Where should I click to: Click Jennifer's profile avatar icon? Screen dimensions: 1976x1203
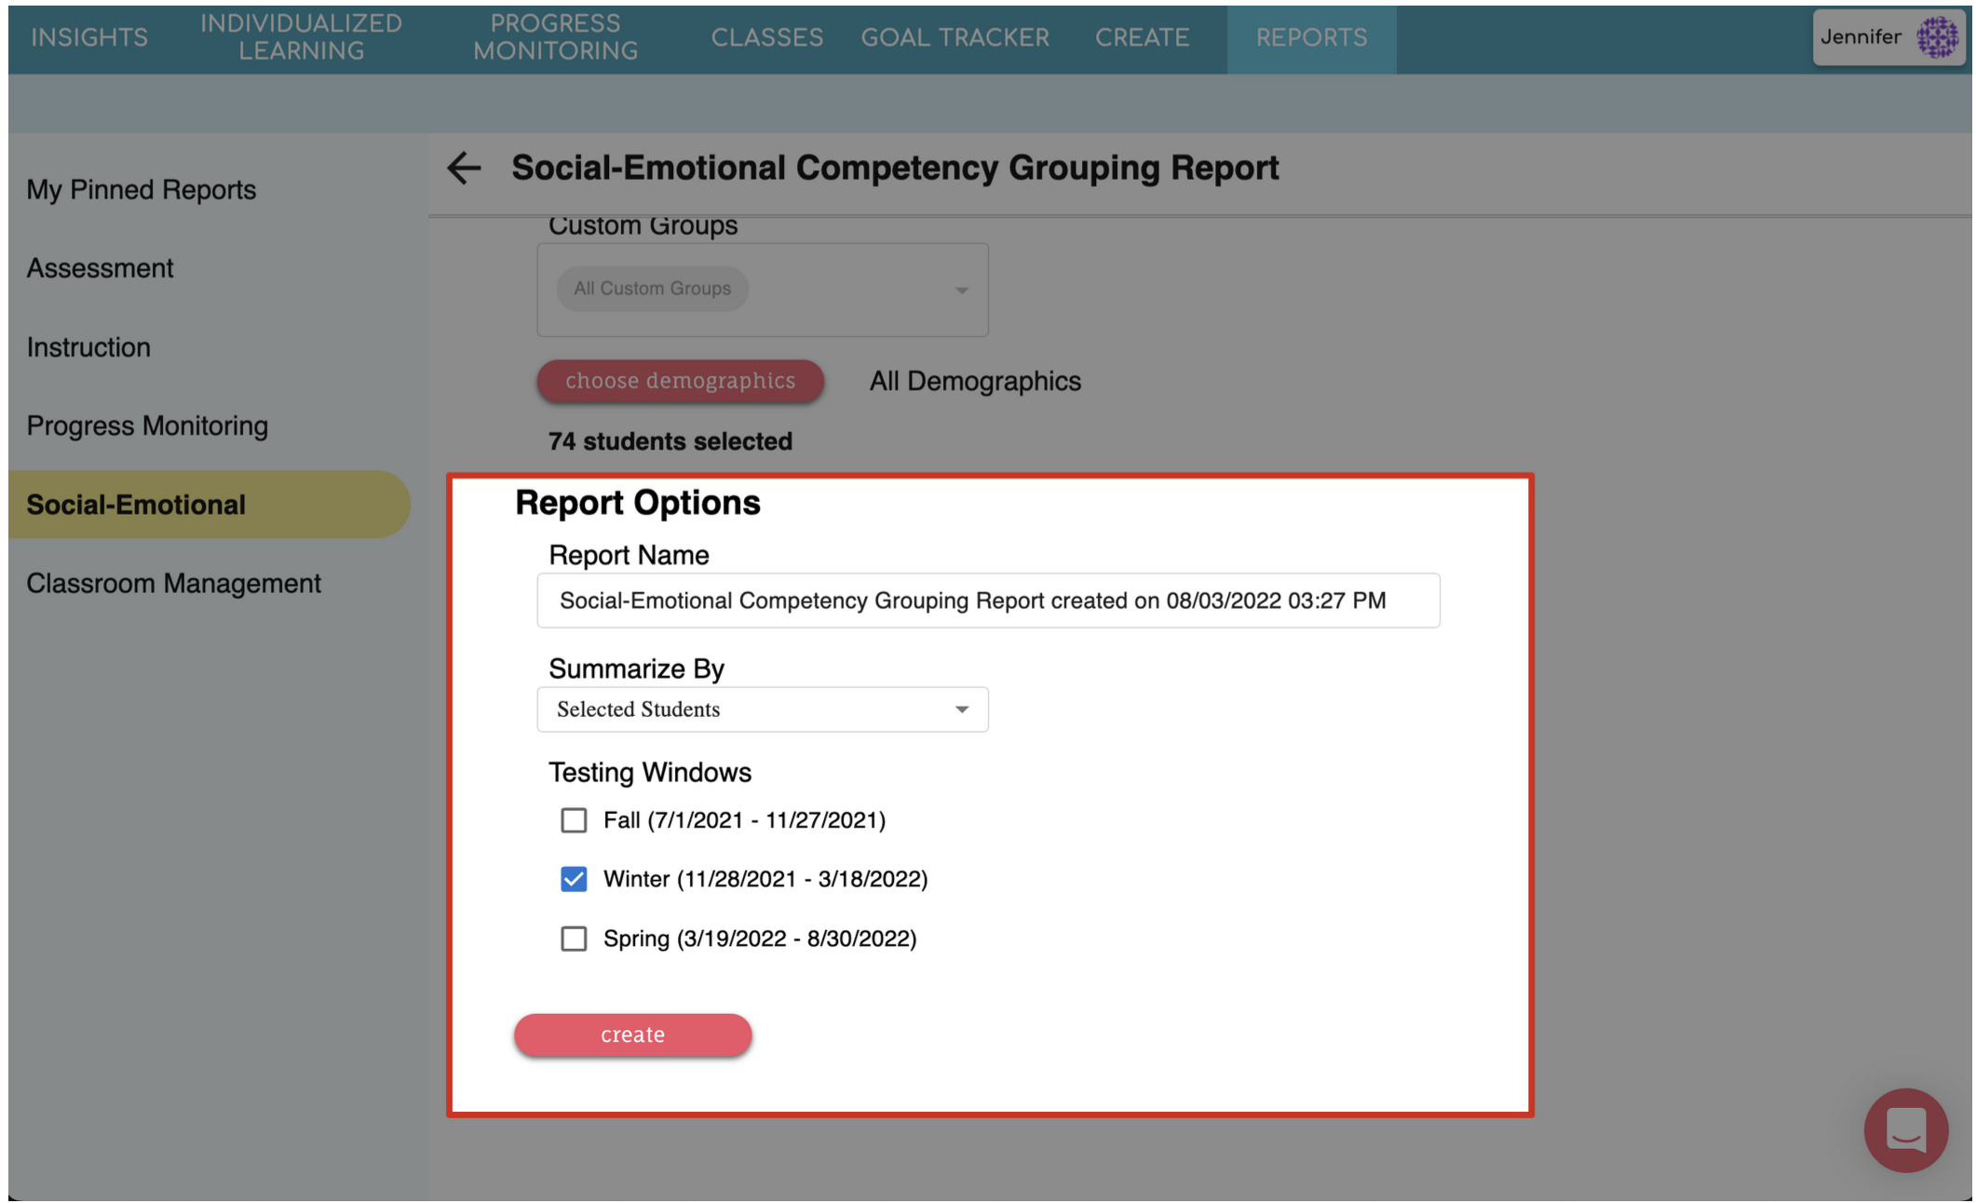1939,38
